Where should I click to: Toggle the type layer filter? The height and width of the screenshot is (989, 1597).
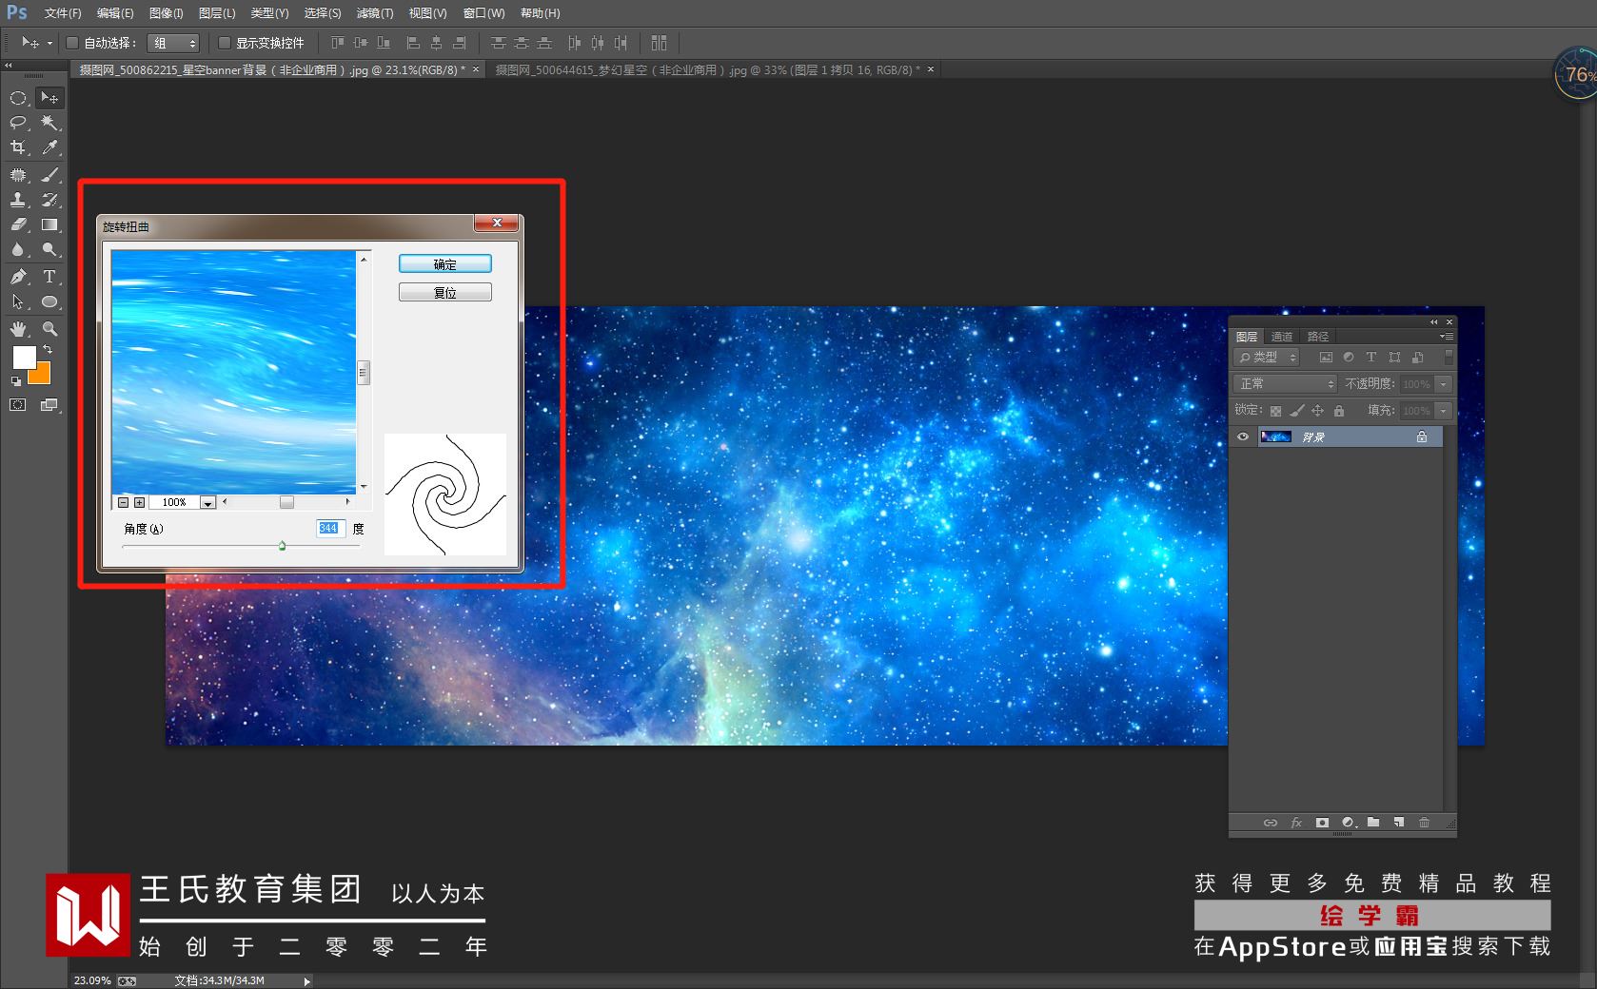tap(1371, 358)
